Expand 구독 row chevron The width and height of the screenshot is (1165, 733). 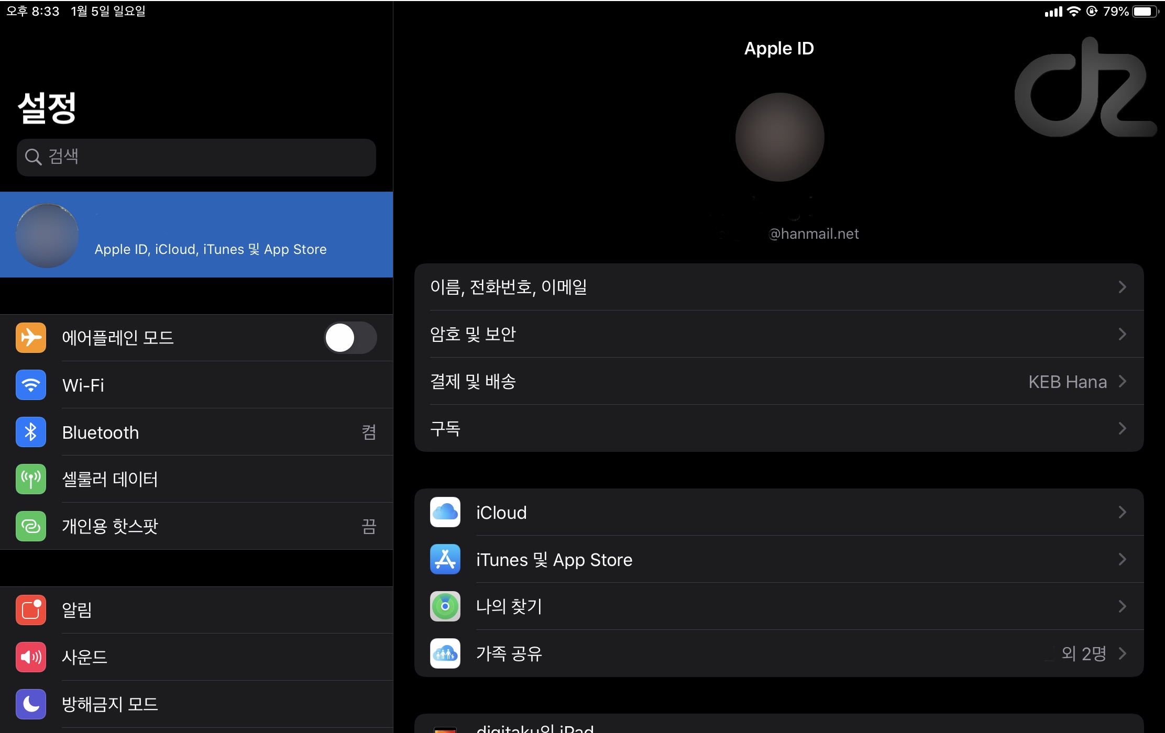click(x=1122, y=428)
